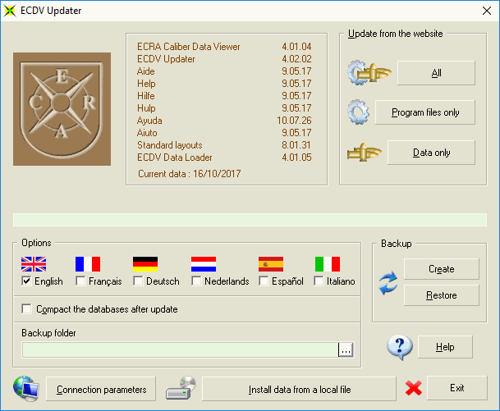The height and width of the screenshot is (411, 500).
Task: Click Current data : 16/10/2017 text
Action: [x=190, y=174]
